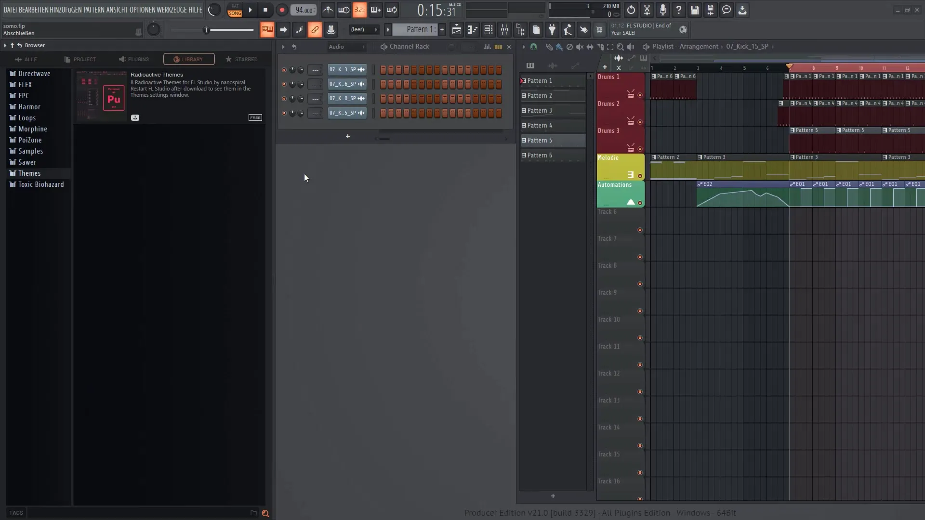
Task: Toggle wait for input before recording
Action: click(x=344, y=10)
